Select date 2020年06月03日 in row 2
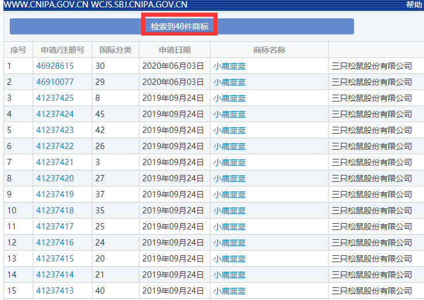 click(x=173, y=82)
